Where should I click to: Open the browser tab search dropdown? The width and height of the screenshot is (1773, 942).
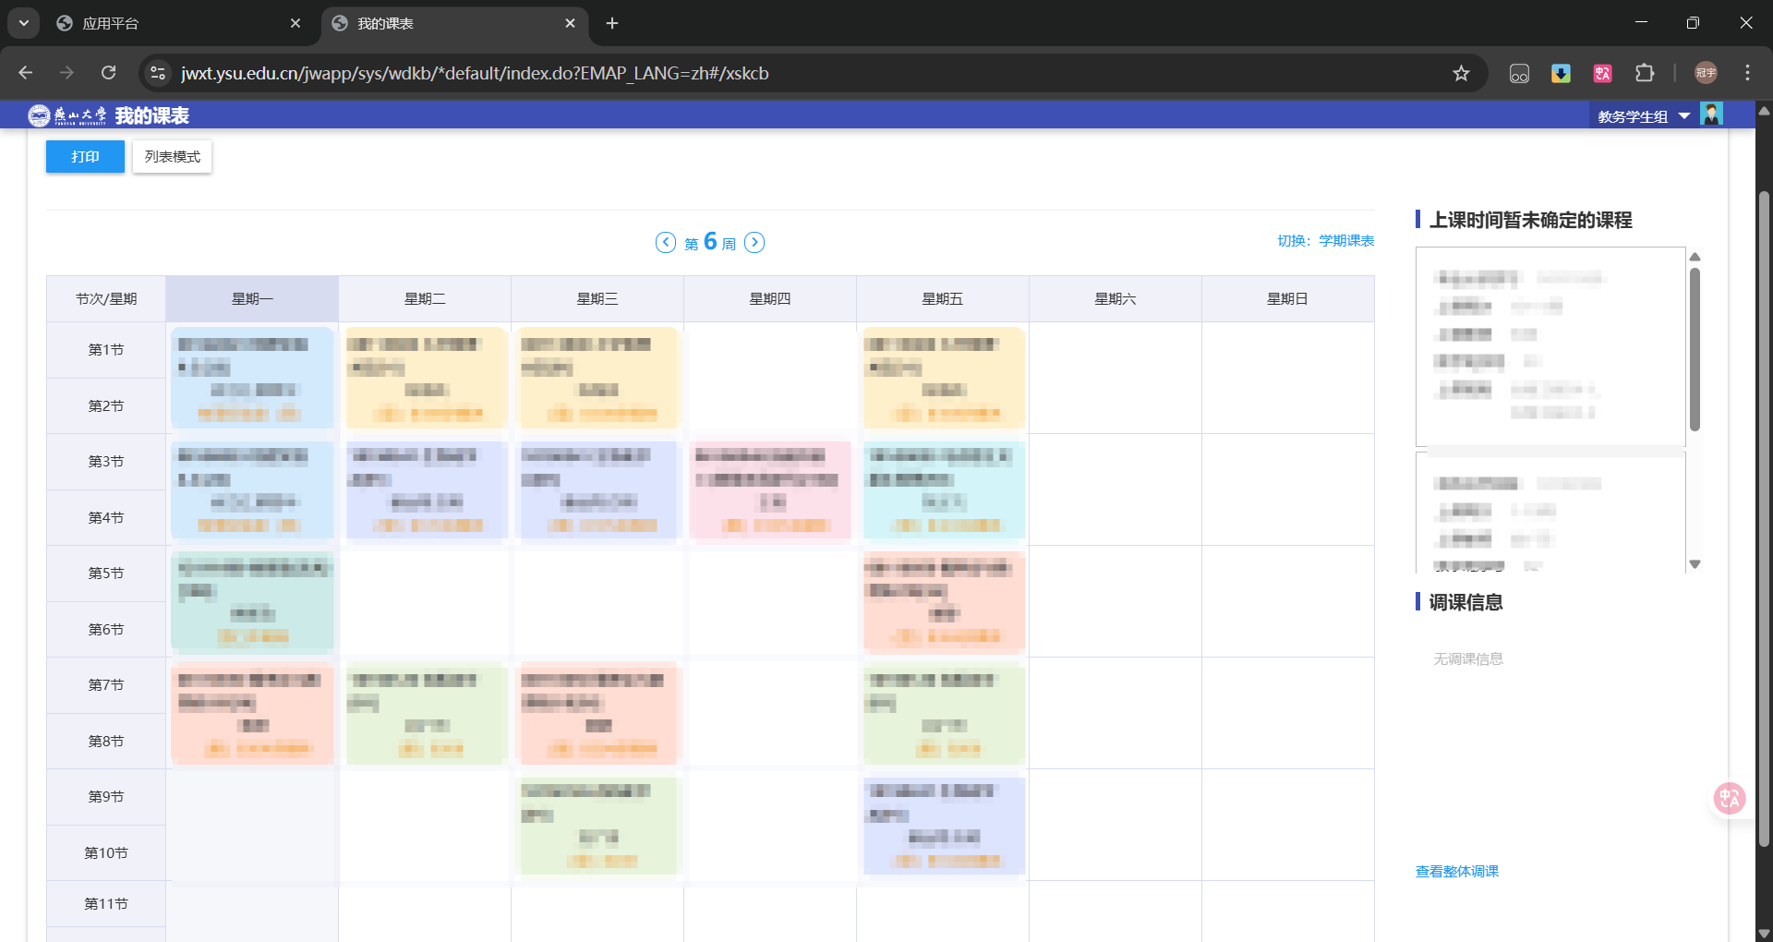[x=23, y=23]
